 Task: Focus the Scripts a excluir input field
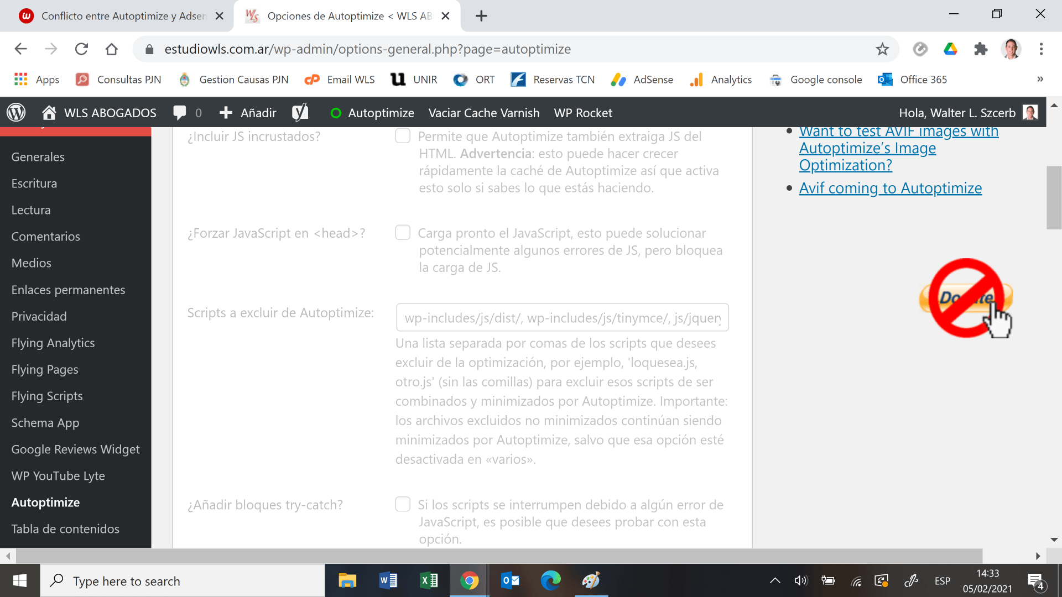(x=563, y=318)
